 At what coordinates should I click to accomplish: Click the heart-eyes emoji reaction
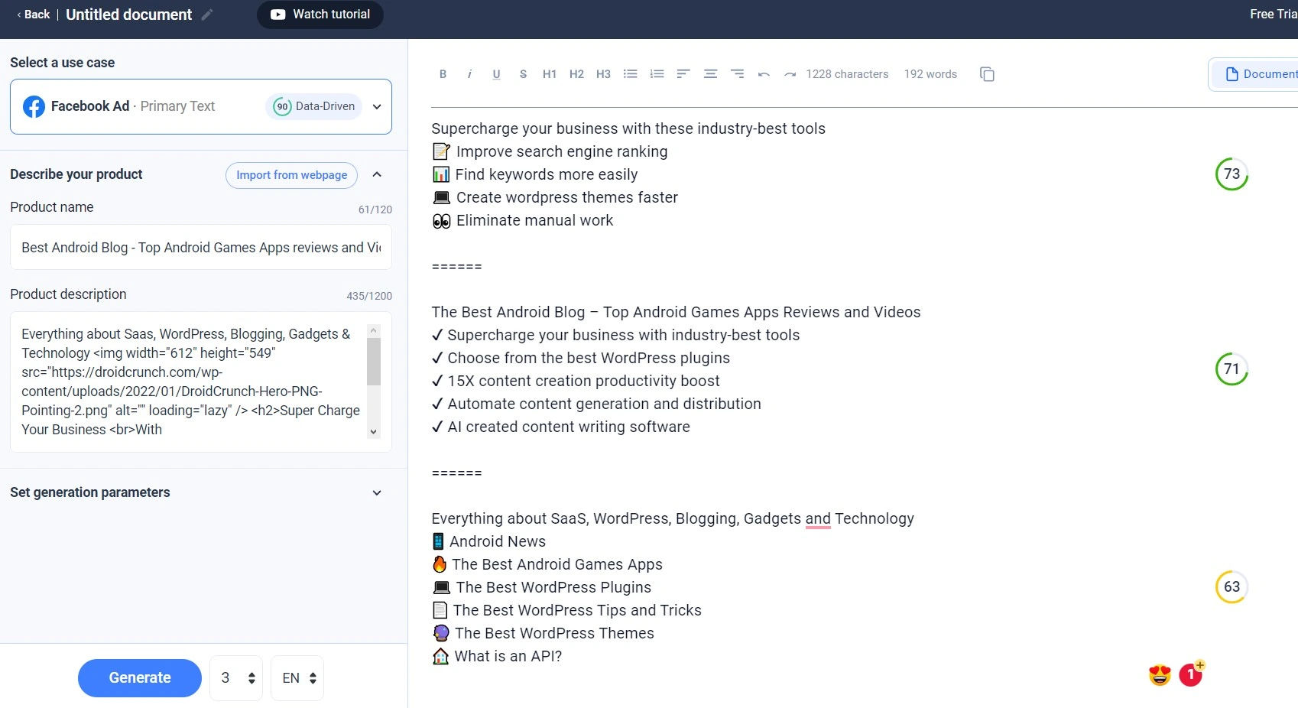point(1160,675)
